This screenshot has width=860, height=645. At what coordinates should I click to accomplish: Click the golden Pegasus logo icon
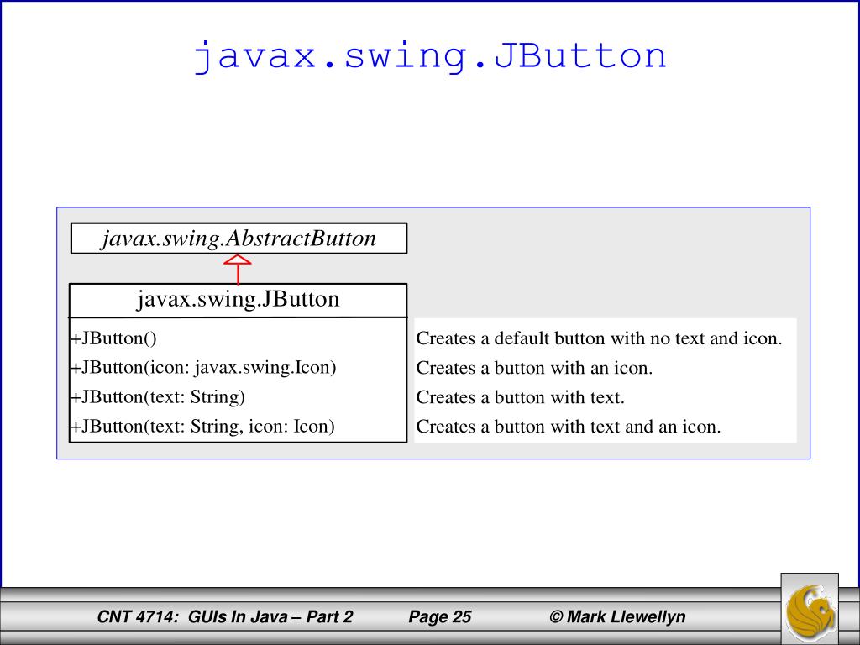810,609
